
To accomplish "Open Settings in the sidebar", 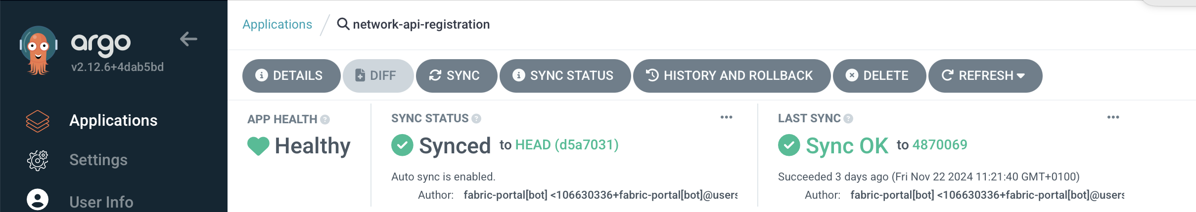I will pyautogui.click(x=98, y=160).
